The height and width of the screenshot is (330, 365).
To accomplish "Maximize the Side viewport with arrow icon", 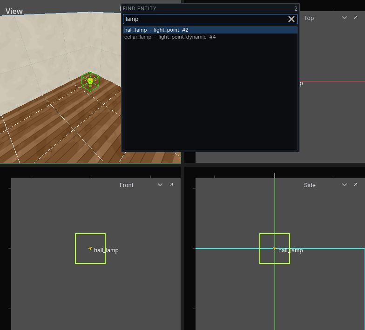I will (x=356, y=184).
